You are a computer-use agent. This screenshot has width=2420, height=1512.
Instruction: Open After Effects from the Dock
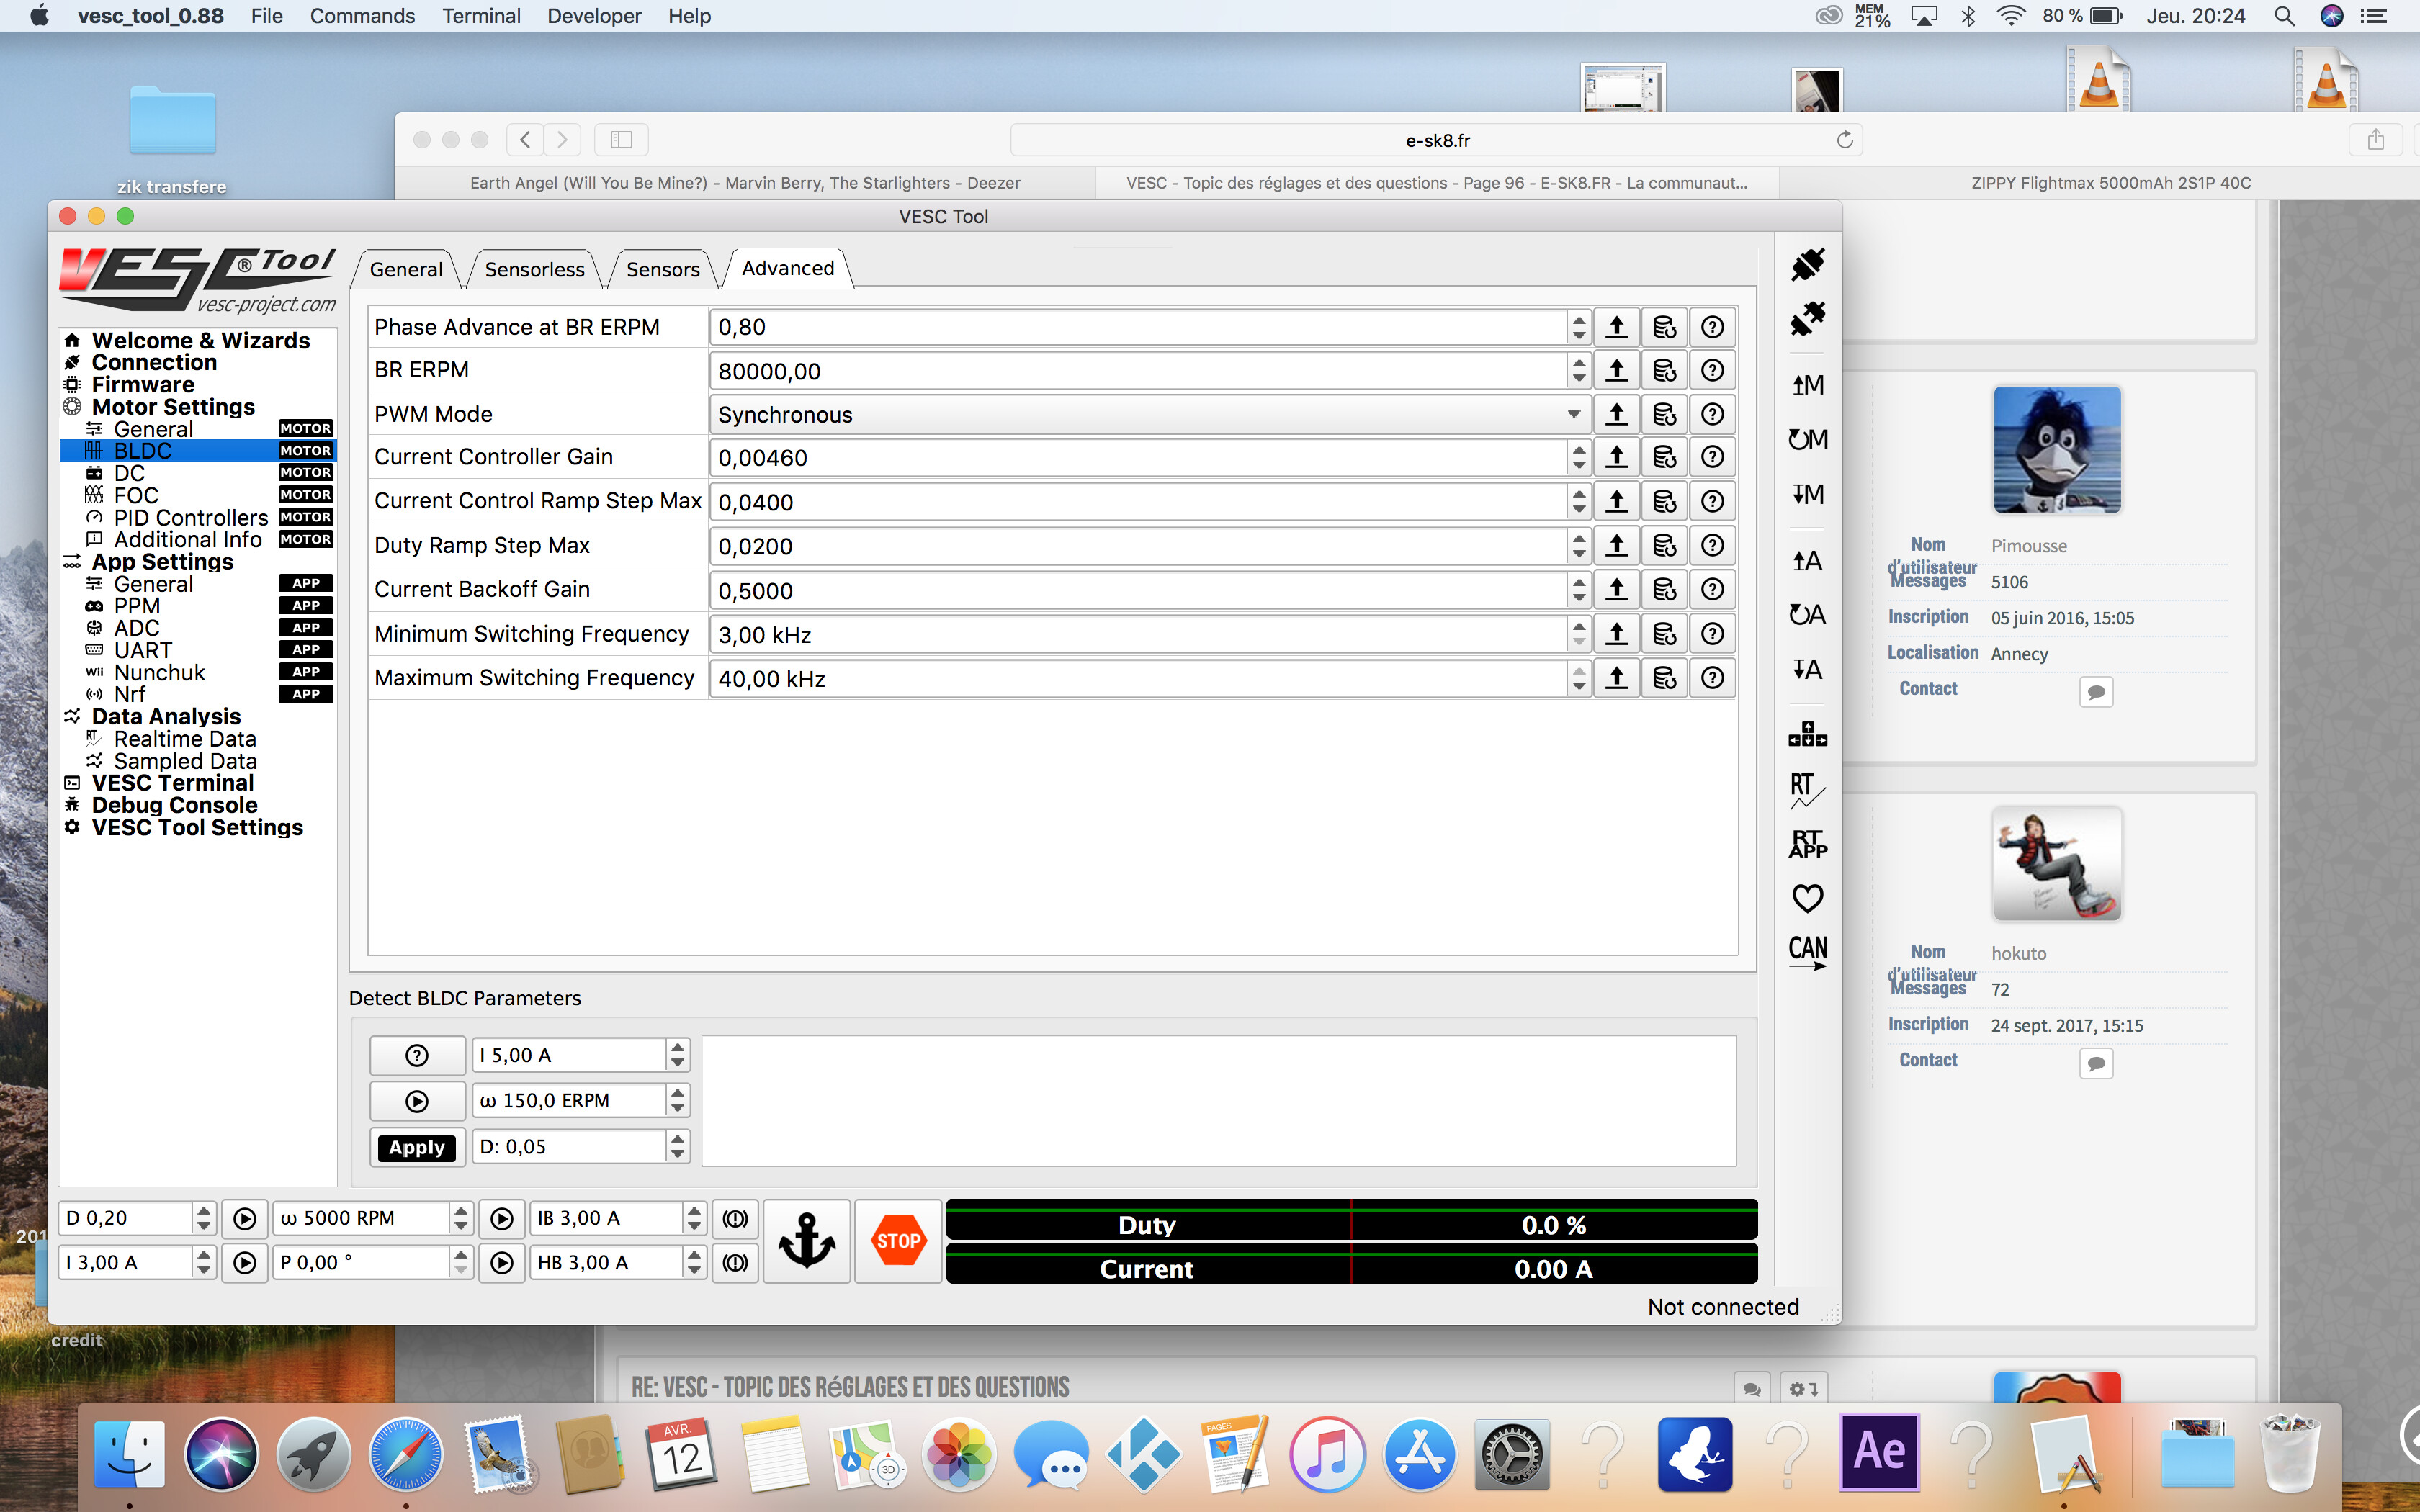coord(1879,1452)
